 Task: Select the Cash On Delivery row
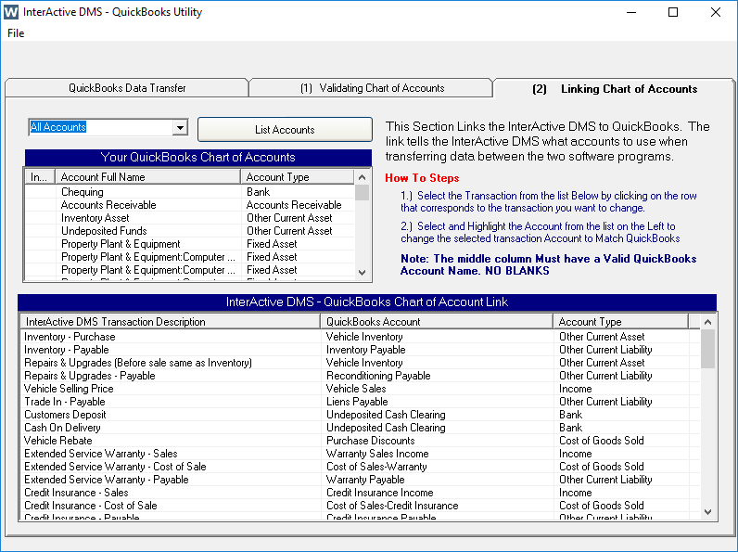click(360, 428)
